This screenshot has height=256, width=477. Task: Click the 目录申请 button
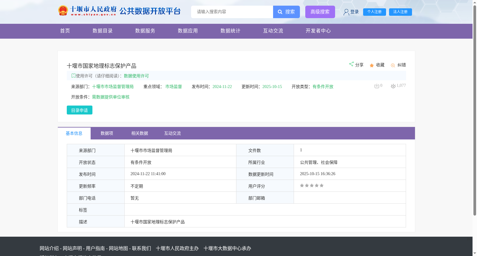[80, 110]
